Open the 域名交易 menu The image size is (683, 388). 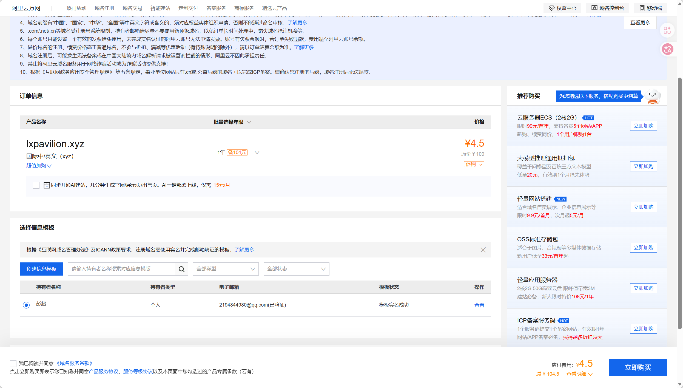point(132,8)
